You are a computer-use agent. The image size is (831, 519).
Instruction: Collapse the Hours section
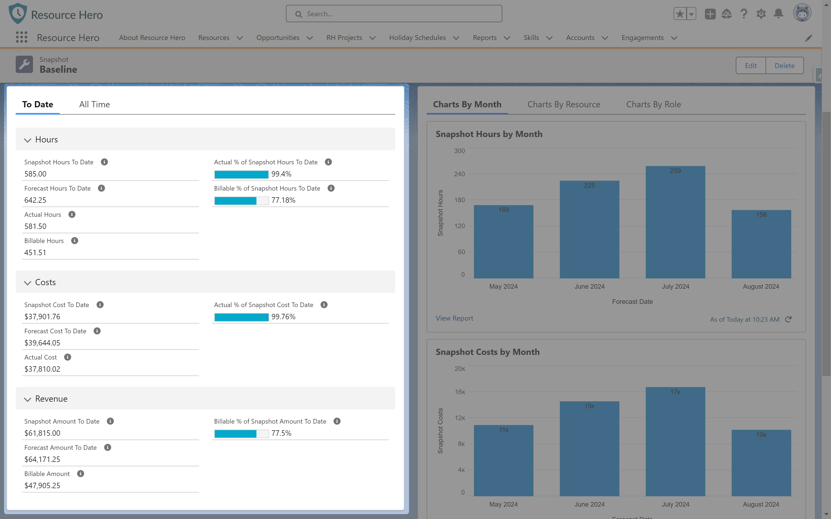click(28, 140)
